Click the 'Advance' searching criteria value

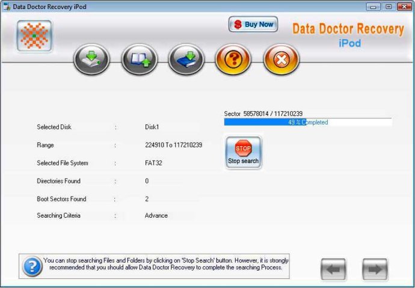[x=156, y=215]
